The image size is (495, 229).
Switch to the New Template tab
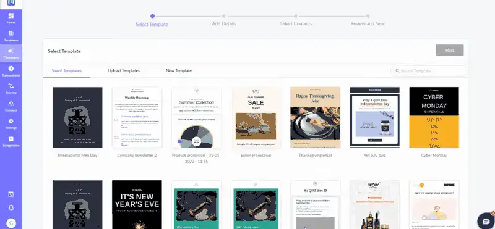click(x=179, y=70)
